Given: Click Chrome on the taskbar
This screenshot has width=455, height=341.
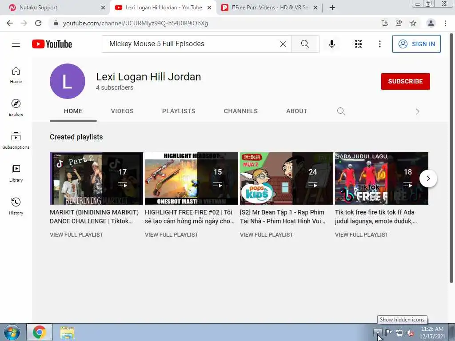Looking at the screenshot, I should (x=40, y=332).
